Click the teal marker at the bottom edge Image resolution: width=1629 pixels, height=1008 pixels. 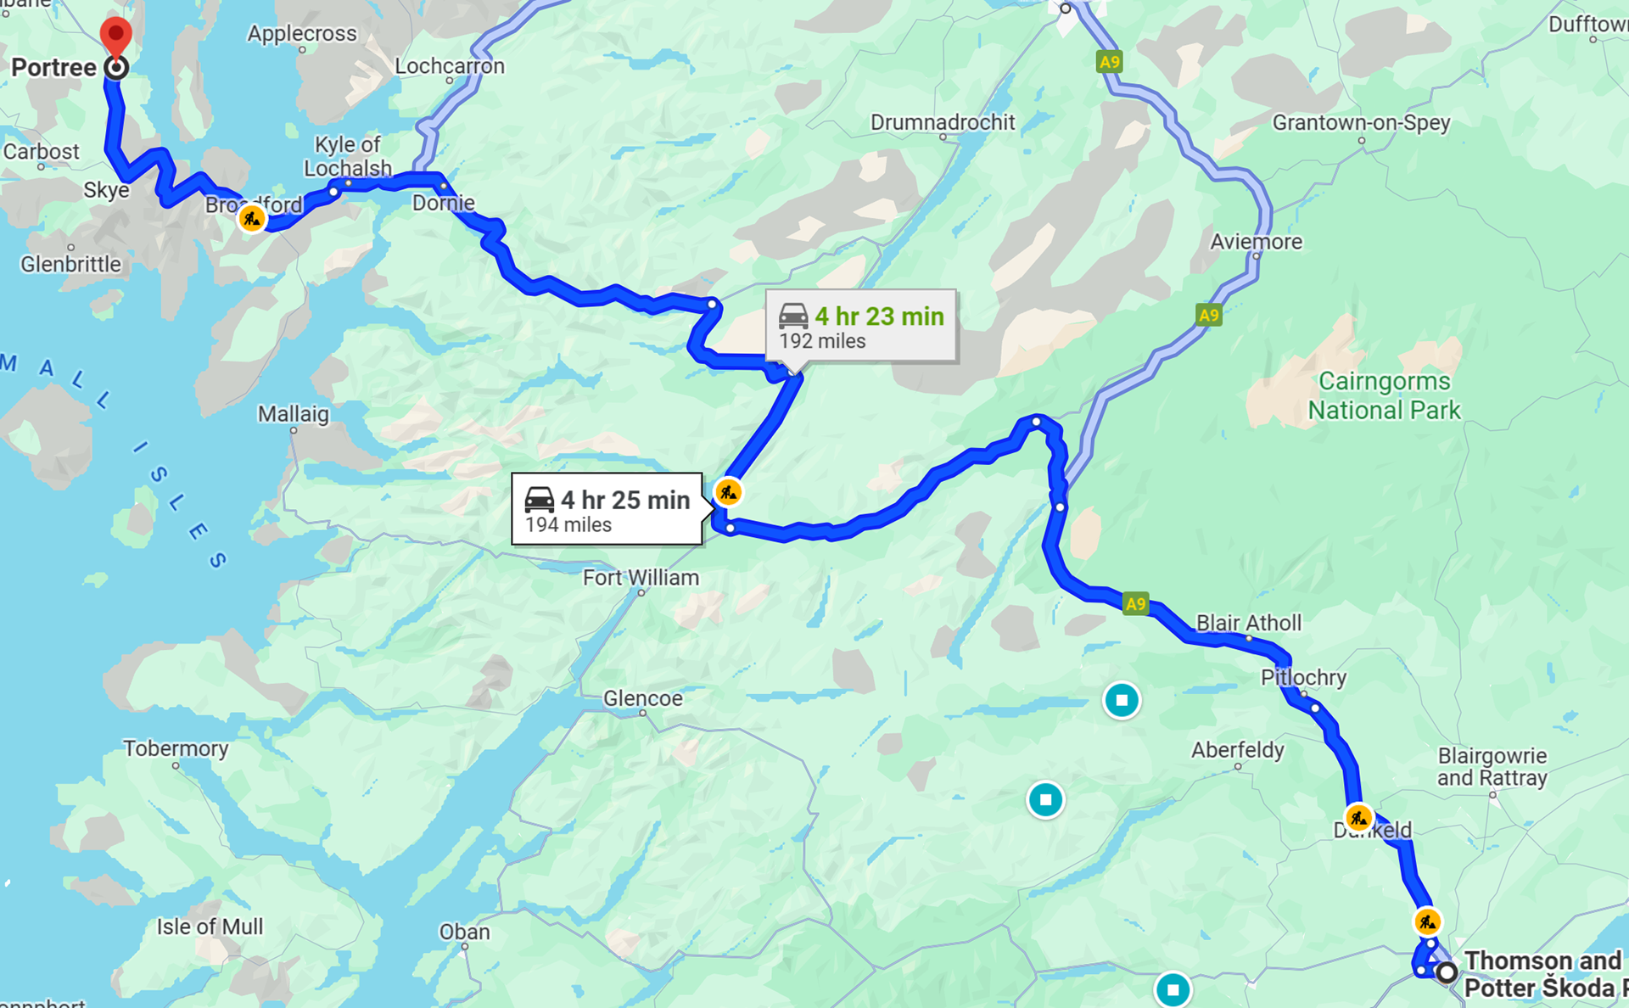tap(1173, 989)
